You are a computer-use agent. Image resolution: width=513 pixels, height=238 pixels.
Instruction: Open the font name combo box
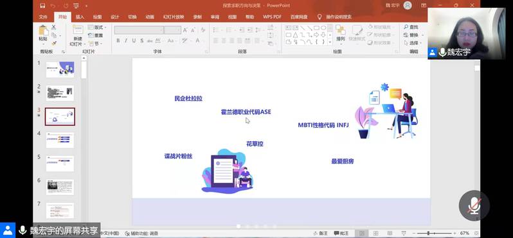tap(139, 30)
